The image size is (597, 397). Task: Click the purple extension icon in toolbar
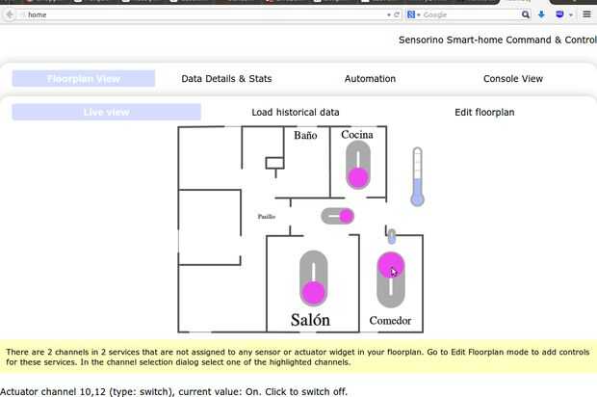(559, 14)
